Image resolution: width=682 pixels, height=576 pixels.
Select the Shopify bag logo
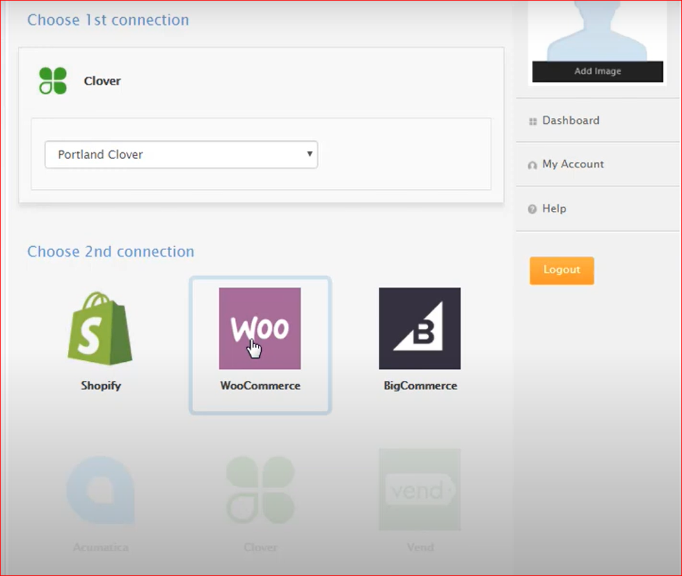click(x=100, y=328)
